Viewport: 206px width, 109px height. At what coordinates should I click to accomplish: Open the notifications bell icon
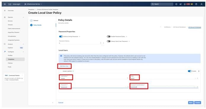(x=185, y=4)
